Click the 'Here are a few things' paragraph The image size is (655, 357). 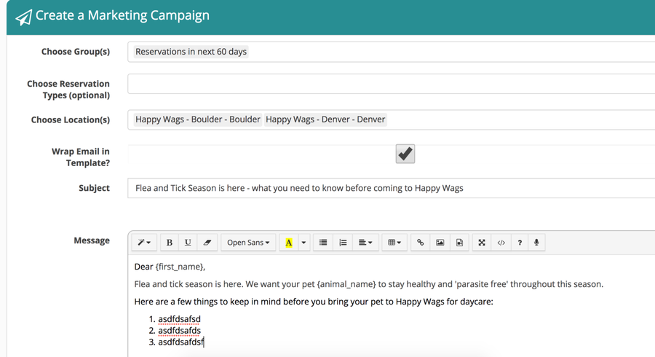(x=314, y=302)
